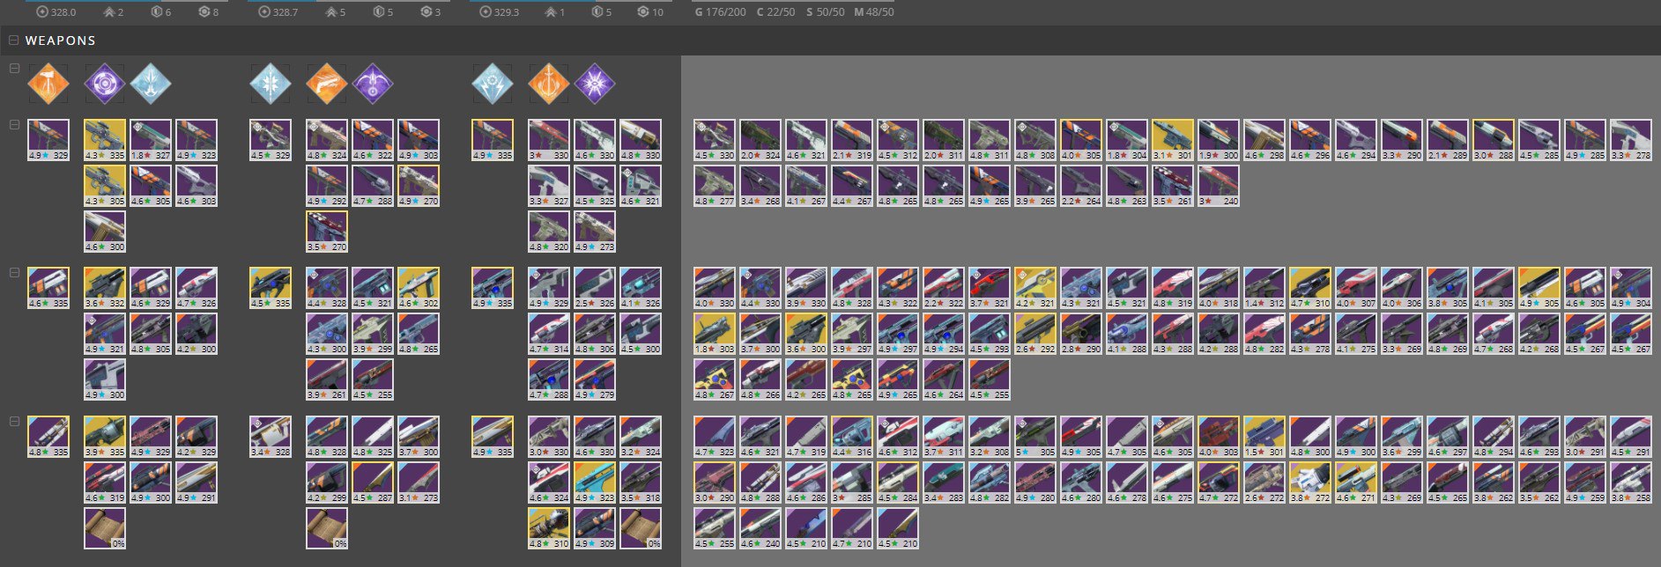This screenshot has height=567, width=1661.
Task: Open weapon tile rated 3.3 power 327
Action: 549,186
